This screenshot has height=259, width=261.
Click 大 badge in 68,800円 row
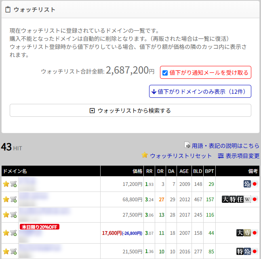pos(225,199)
